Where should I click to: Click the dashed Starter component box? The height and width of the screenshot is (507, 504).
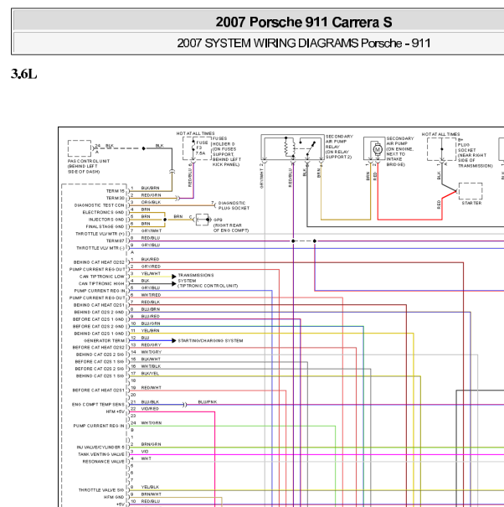tap(471, 191)
